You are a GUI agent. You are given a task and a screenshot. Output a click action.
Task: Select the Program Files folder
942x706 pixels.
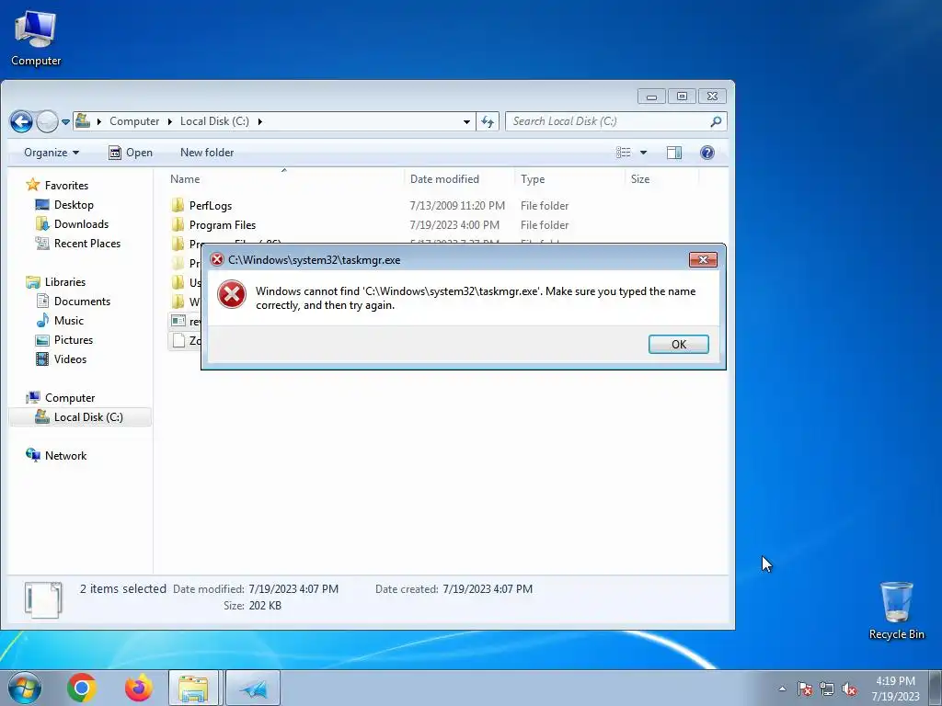coord(223,224)
